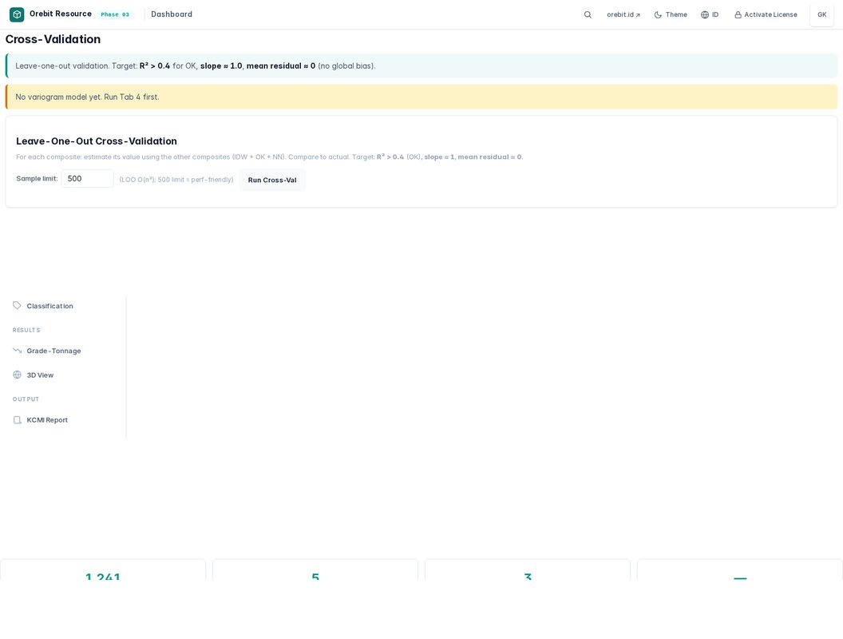This screenshot has width=843, height=639.
Task: Click the Dashboard breadcrumb label
Action: (172, 14)
